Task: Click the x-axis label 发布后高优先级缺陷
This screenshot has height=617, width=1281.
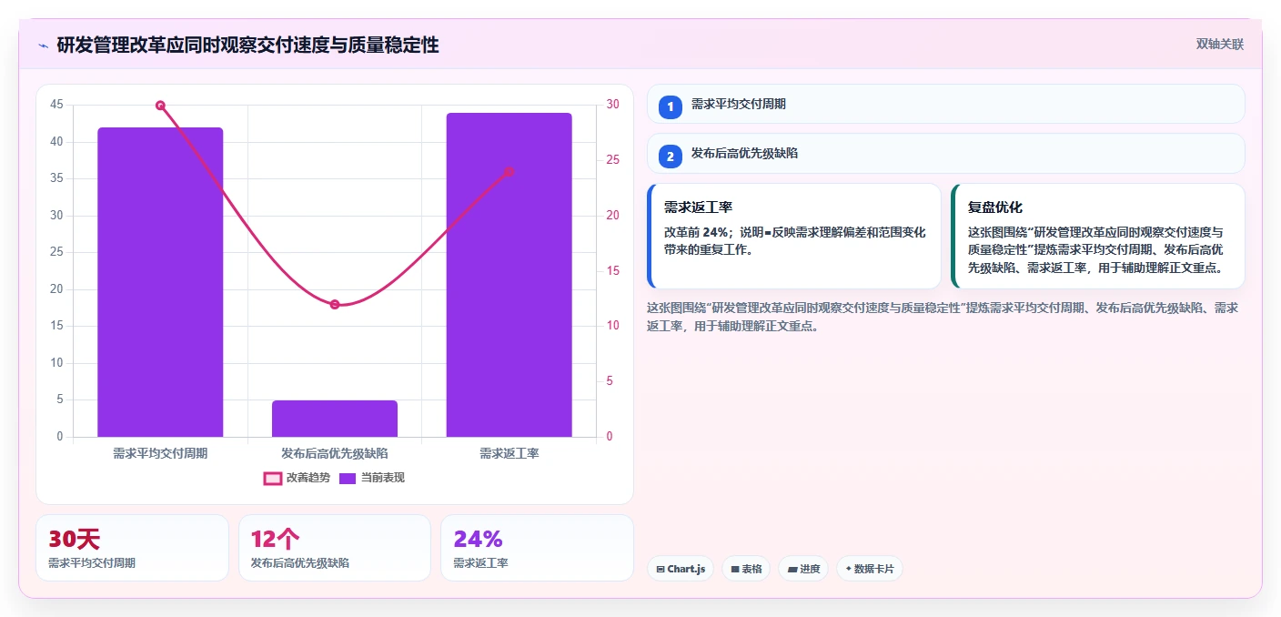Action: coord(335,452)
